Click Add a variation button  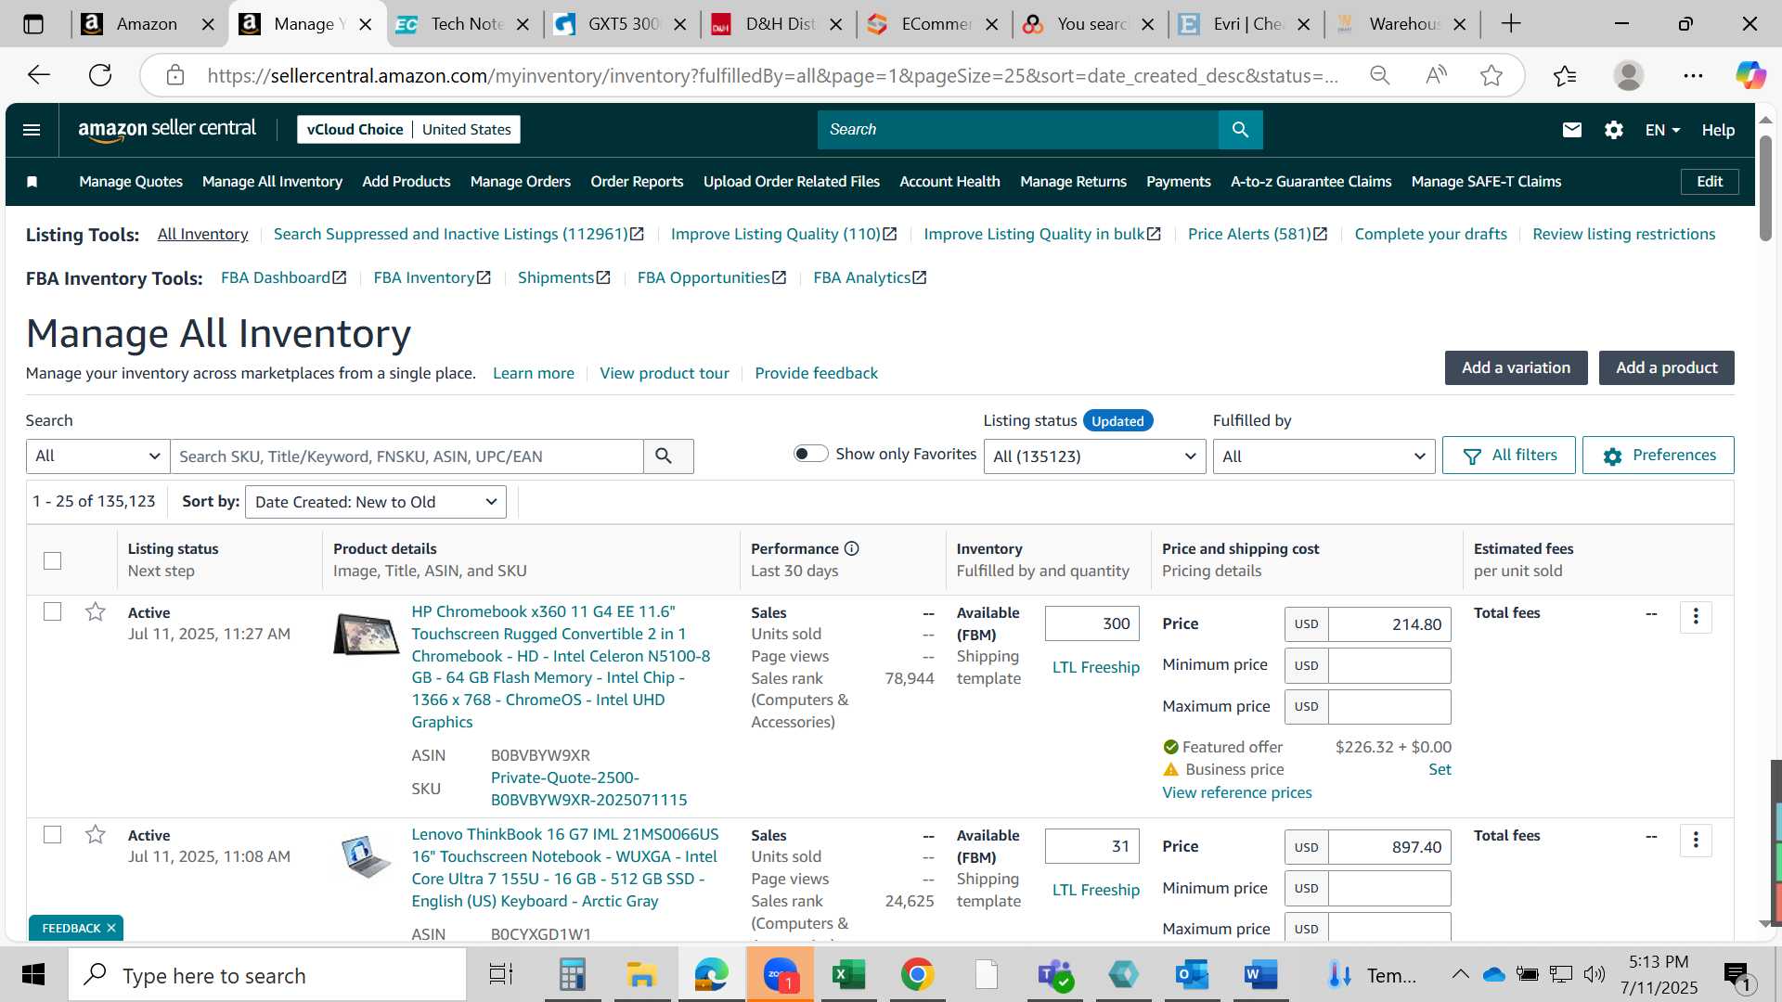point(1516,367)
